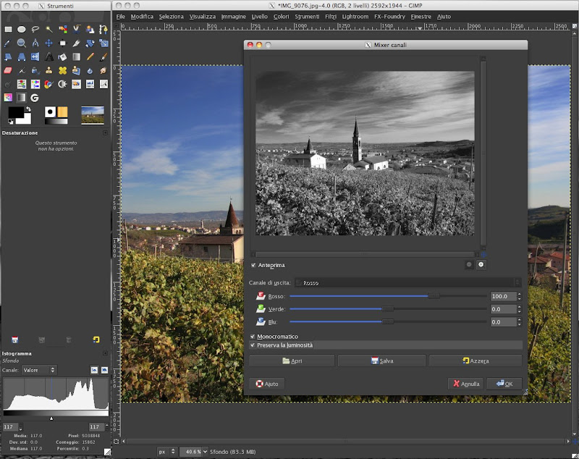Image resolution: width=579 pixels, height=459 pixels.
Task: Click the Paintbrush tool
Action: click(x=104, y=56)
